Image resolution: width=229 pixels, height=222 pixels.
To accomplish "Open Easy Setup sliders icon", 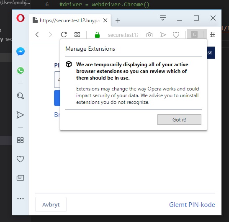I will [x=213, y=35].
